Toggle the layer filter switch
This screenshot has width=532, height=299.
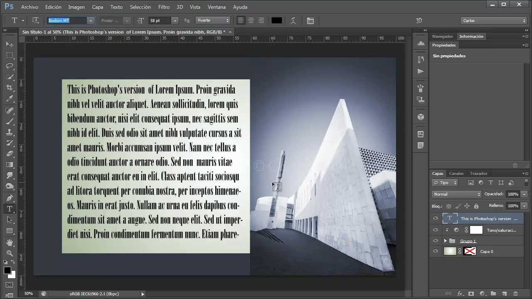[526, 183]
